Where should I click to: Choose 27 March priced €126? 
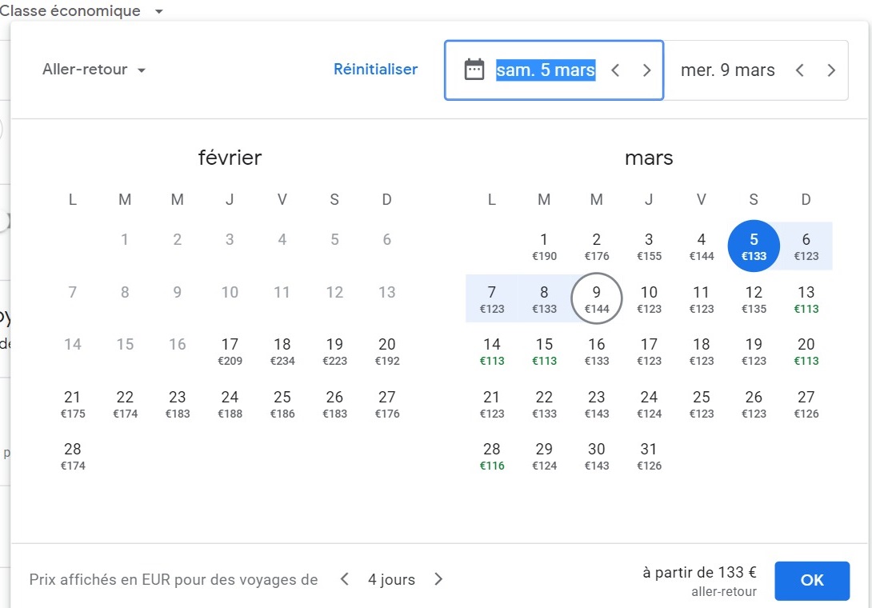point(806,404)
